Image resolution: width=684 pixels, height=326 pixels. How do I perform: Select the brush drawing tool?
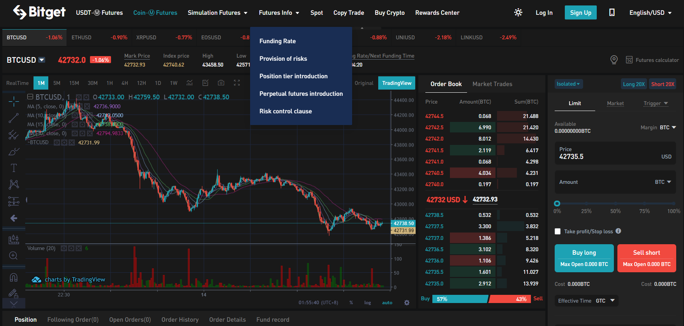coord(14,152)
